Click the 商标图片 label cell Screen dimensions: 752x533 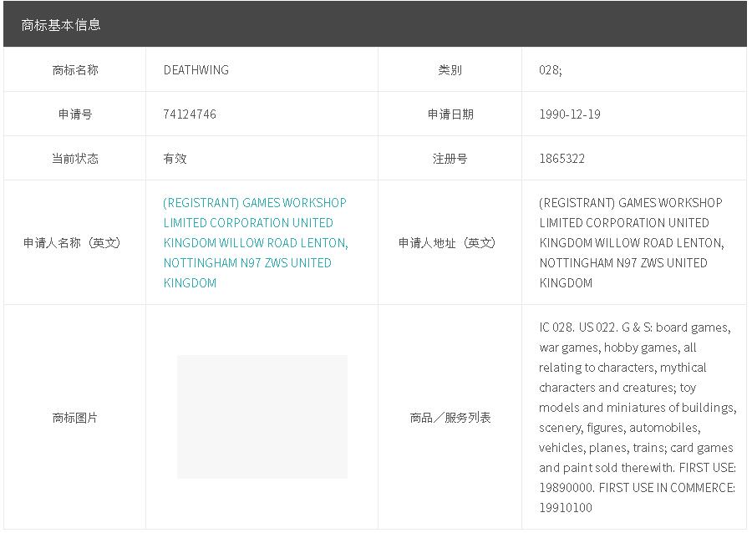(74, 418)
